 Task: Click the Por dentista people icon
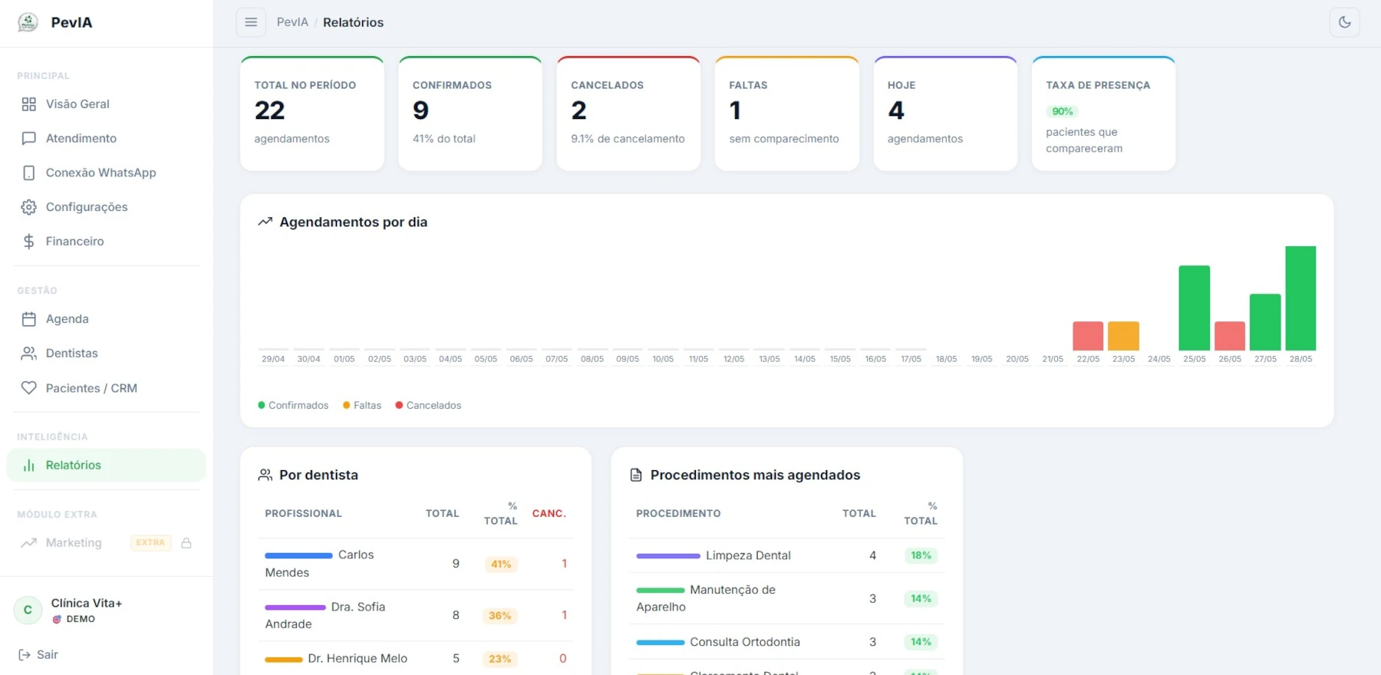(x=265, y=475)
